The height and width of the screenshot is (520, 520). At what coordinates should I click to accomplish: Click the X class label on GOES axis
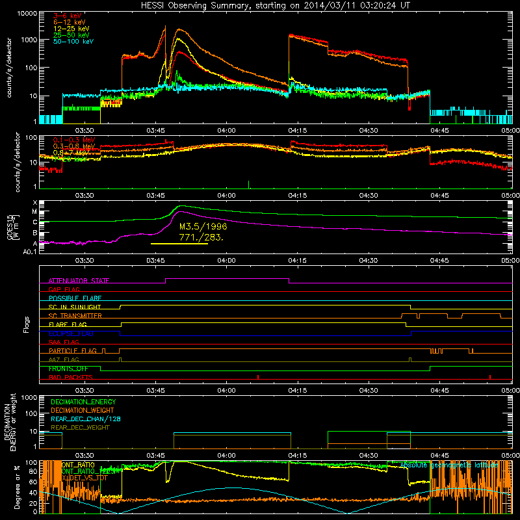pyautogui.click(x=35, y=203)
